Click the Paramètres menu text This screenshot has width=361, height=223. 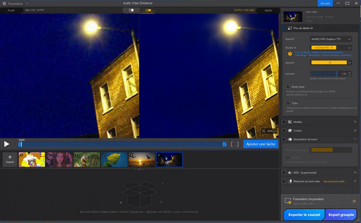(15, 4)
